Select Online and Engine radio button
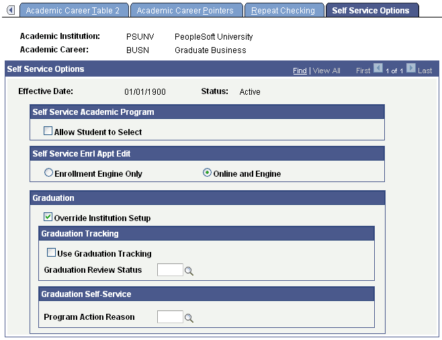Image resolution: width=442 pixels, height=340 pixels. pyautogui.click(x=207, y=173)
